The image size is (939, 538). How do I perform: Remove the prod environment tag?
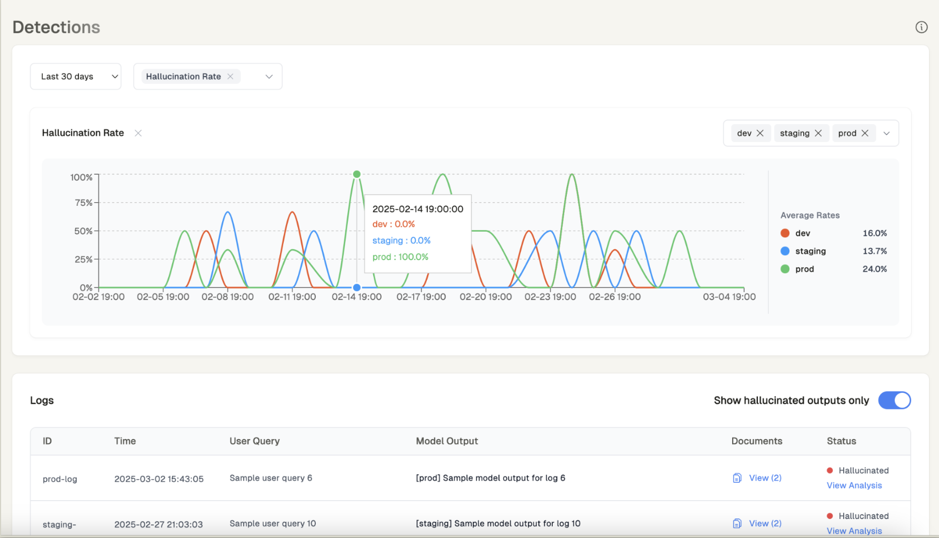point(865,133)
